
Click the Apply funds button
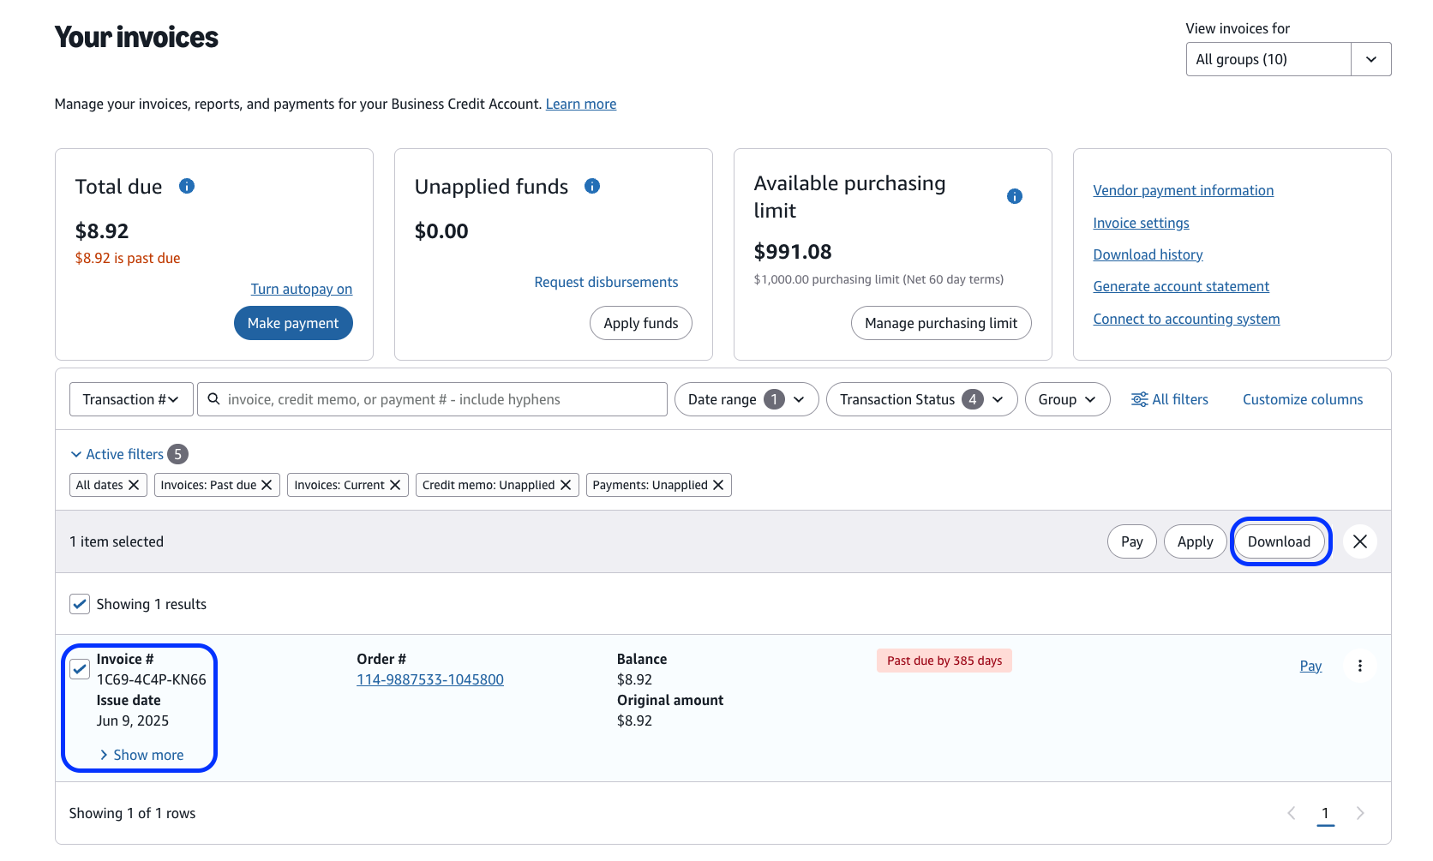click(640, 323)
